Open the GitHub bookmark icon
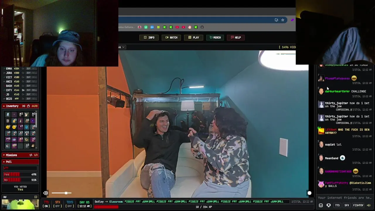Viewport: 375px width, 211px height. point(202,27)
